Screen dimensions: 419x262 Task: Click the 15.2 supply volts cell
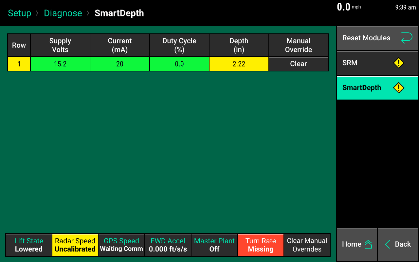60,64
